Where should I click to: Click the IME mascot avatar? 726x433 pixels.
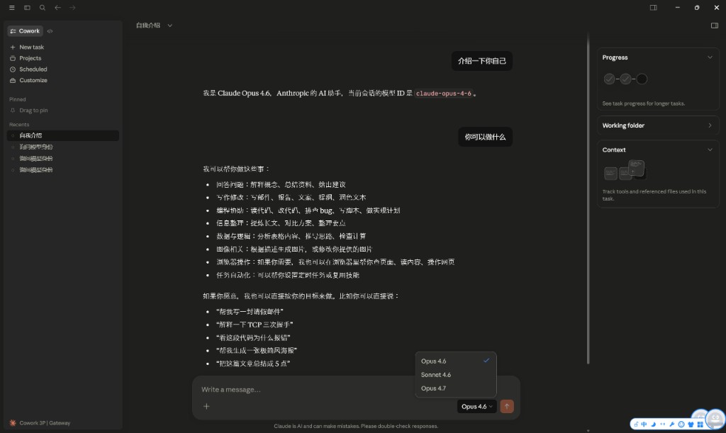tap(715, 419)
